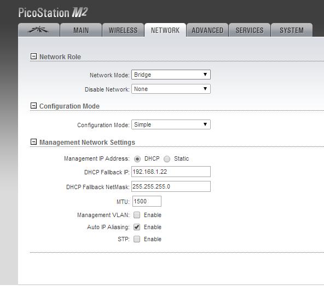Collapse the Management Network Settings section icon
This screenshot has height=290, width=324.
(33, 142)
